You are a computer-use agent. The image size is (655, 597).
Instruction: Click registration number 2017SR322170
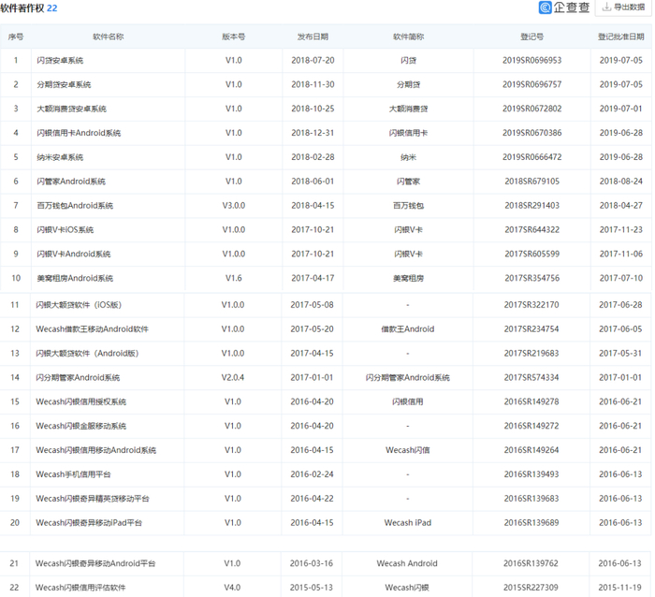pyautogui.click(x=531, y=305)
